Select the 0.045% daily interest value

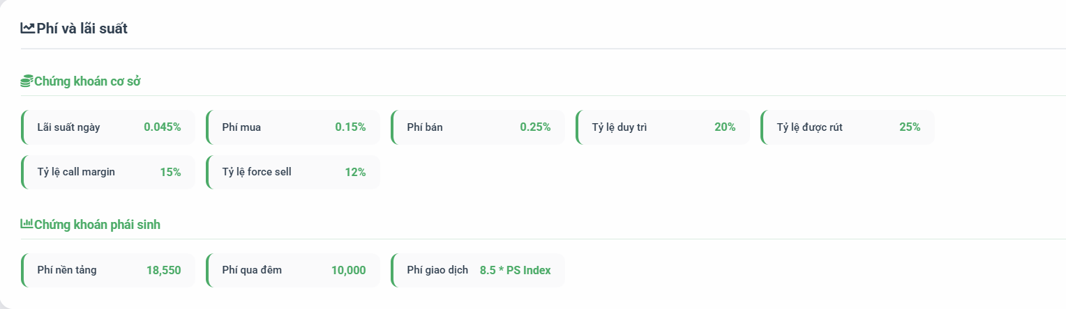163,127
